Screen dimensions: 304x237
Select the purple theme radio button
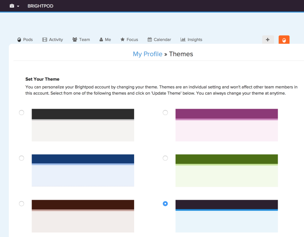click(x=165, y=112)
